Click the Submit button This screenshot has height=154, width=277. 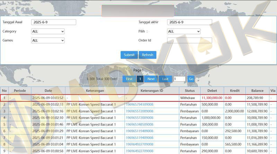[x=129, y=55]
